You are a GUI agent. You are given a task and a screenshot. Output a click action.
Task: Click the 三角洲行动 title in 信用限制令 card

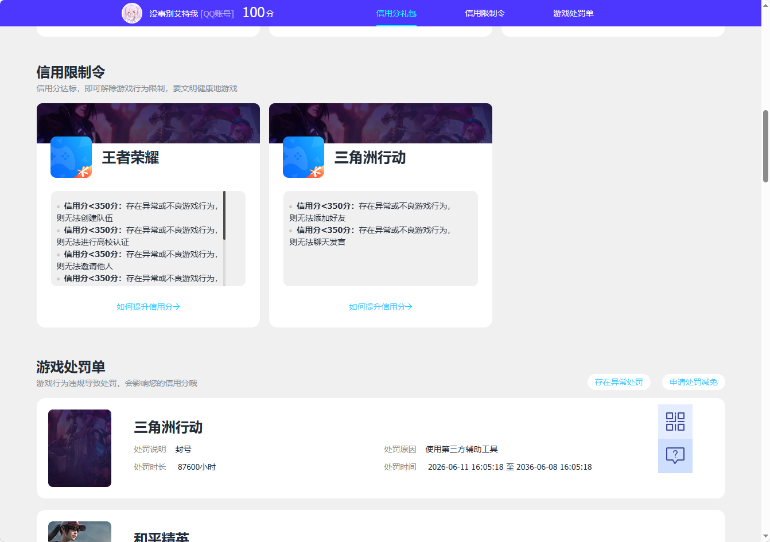pos(370,158)
